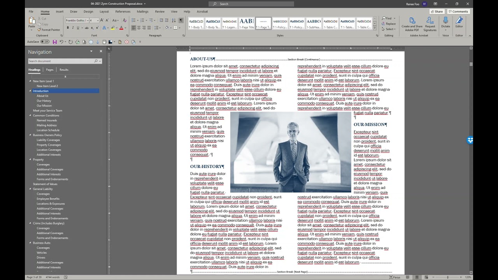The image size is (498, 280).
Task: Justify paragraph text
Action: [x=149, y=28]
